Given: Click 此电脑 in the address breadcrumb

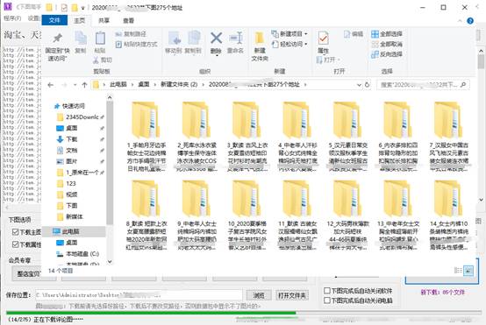Looking at the screenshot, I should [118, 84].
